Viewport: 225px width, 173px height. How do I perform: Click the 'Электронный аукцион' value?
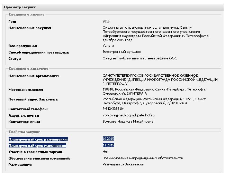122,52
